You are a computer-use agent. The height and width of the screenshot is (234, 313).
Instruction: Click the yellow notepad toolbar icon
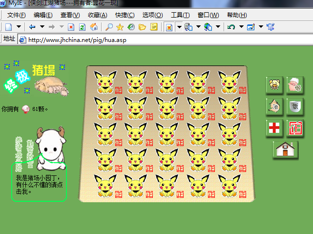click(154, 27)
